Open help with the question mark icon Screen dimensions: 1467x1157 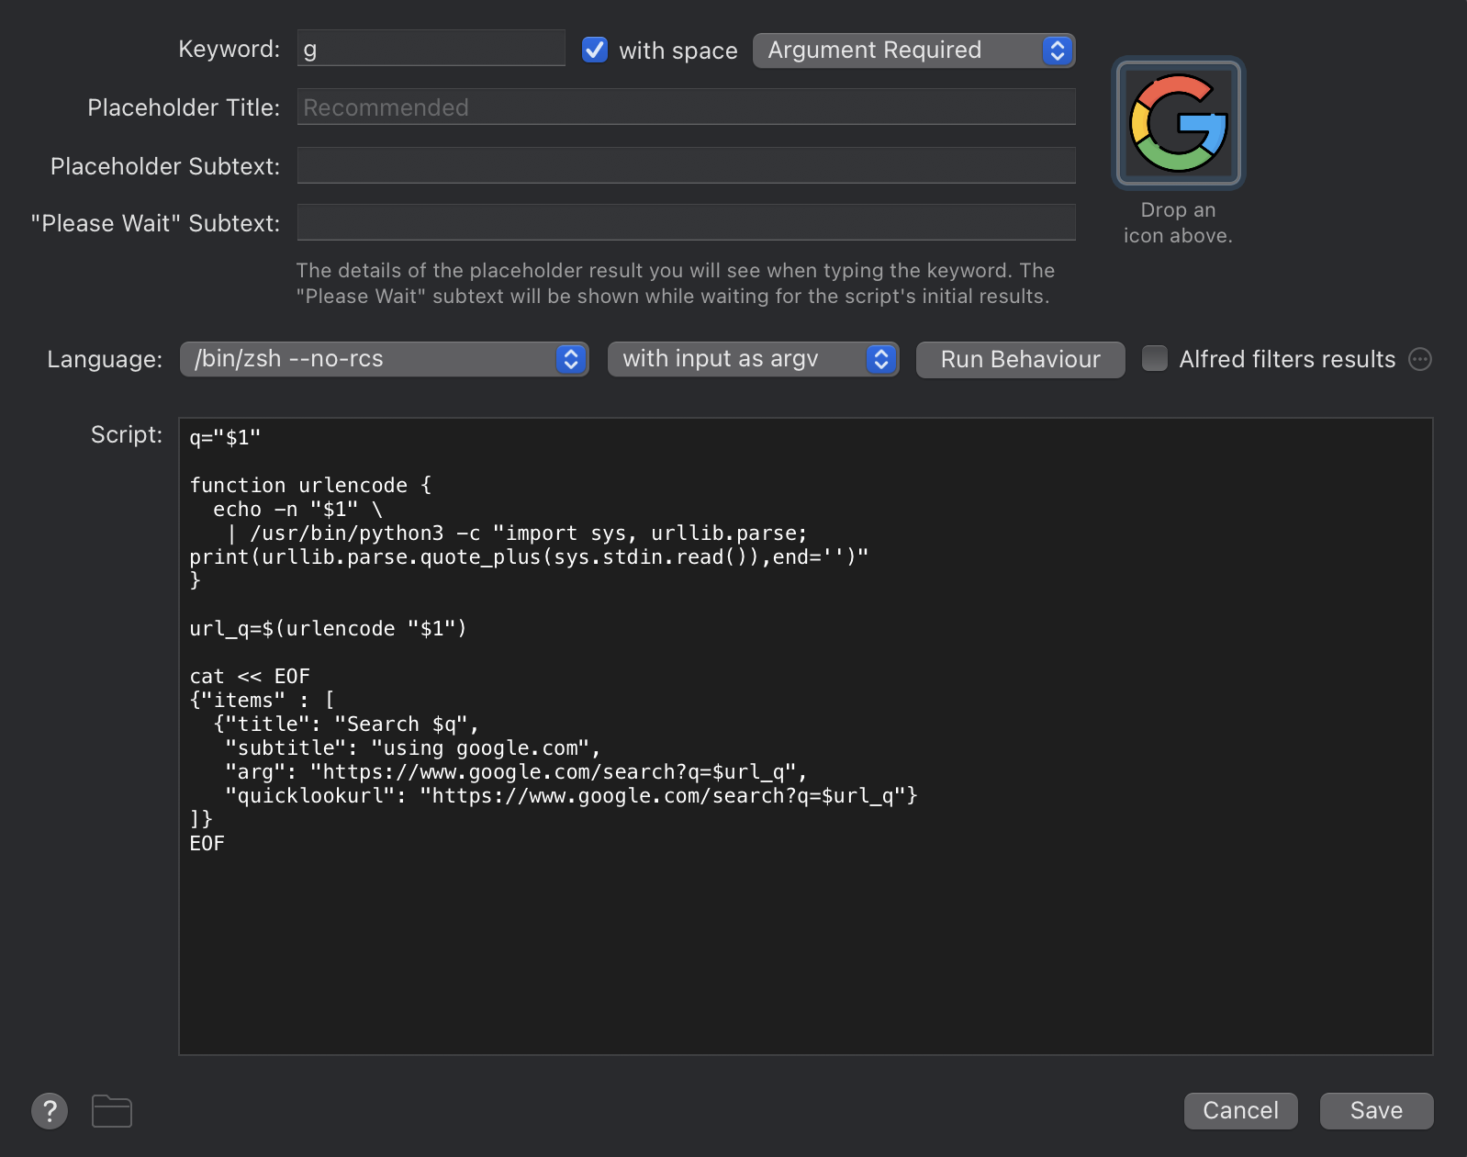coord(50,1111)
